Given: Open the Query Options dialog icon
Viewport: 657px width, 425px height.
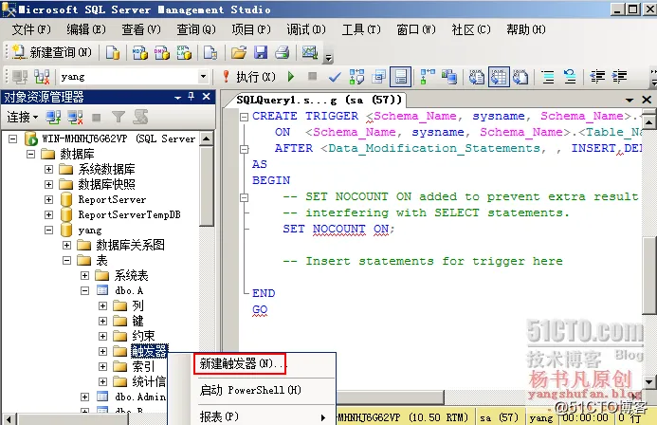Looking at the screenshot, I should click(x=379, y=77).
